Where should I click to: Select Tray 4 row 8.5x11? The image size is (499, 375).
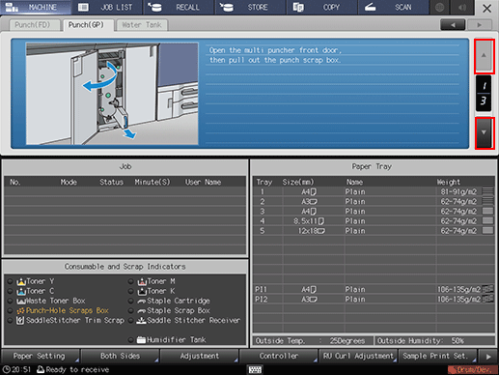point(374,221)
